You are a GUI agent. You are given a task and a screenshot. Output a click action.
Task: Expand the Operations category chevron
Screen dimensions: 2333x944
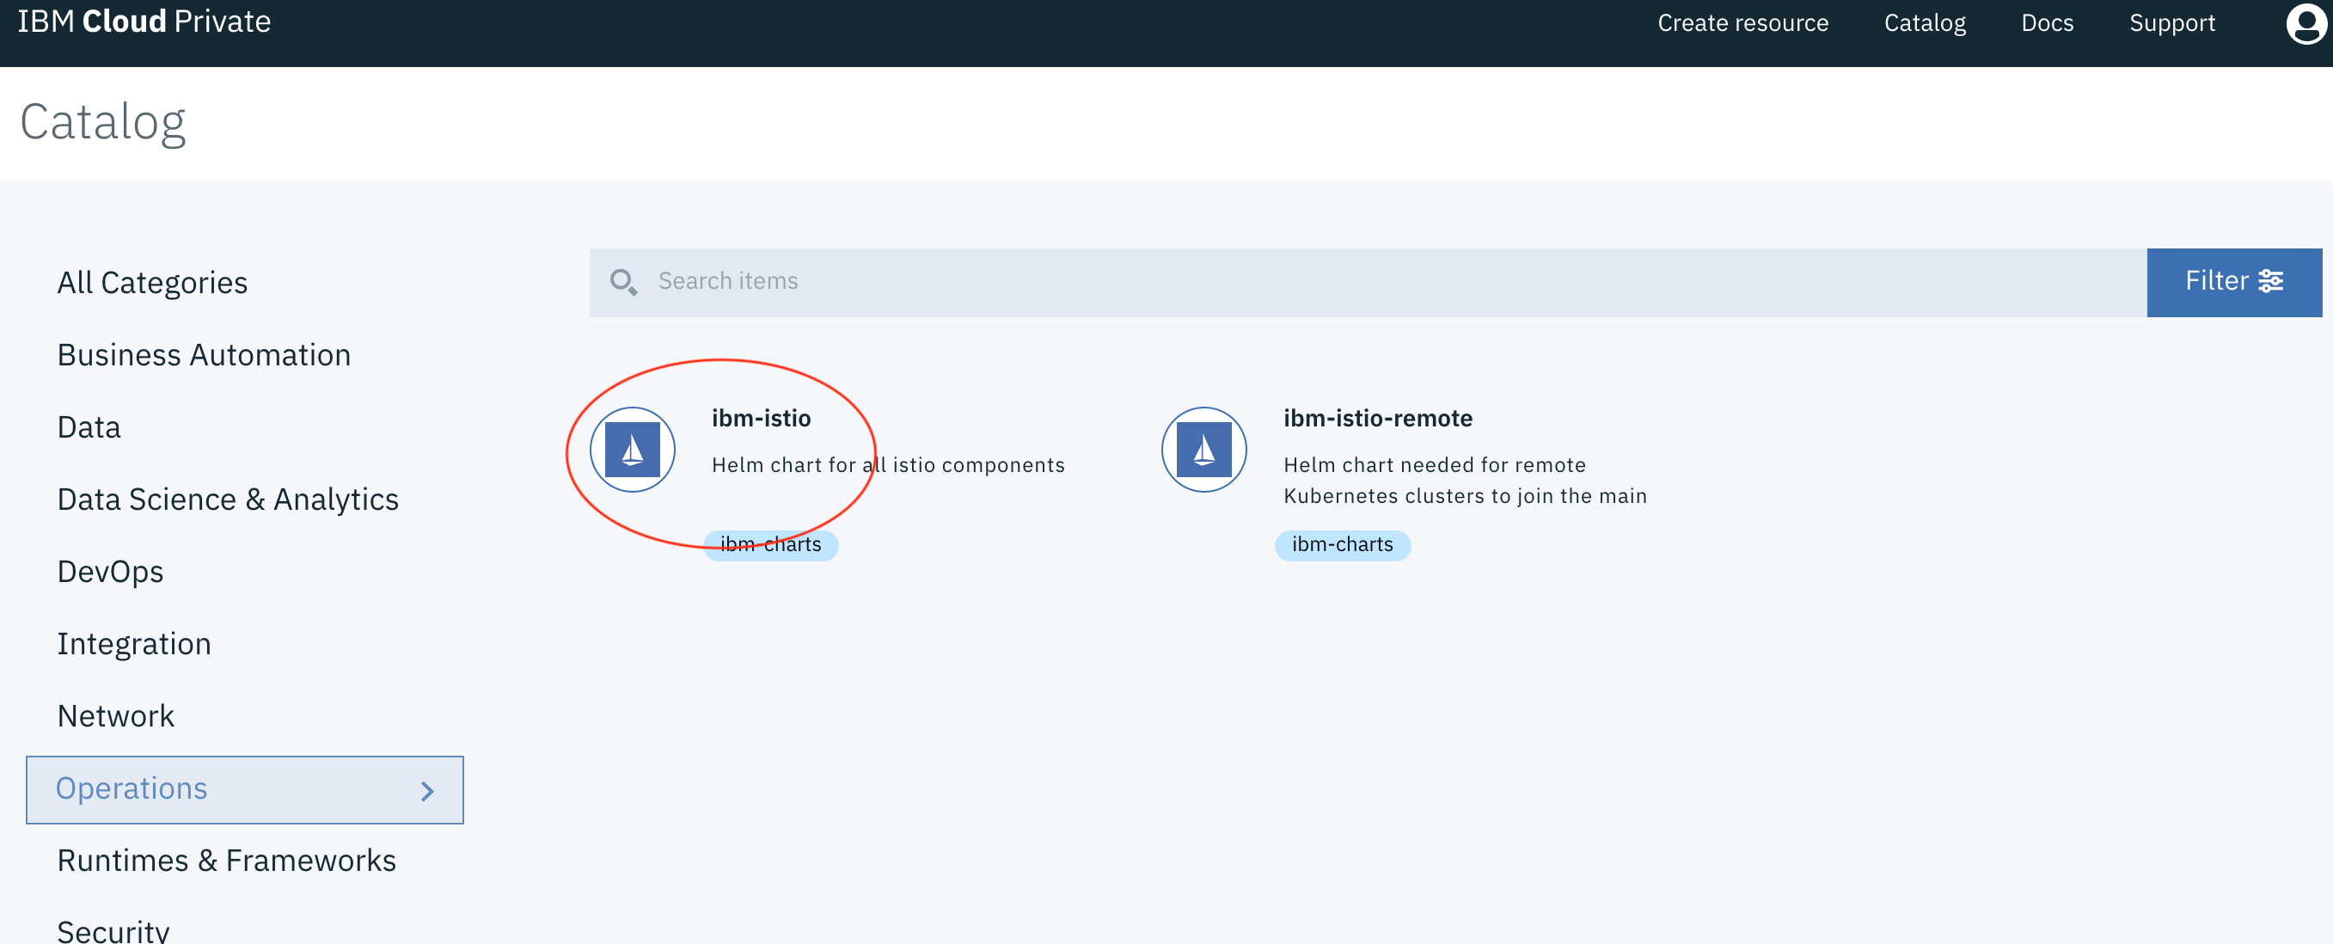click(427, 791)
